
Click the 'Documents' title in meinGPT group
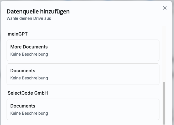(x=23, y=71)
